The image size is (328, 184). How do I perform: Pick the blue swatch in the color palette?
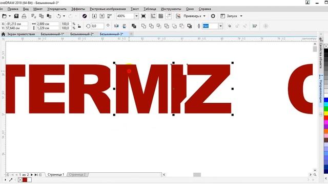[x=326, y=100]
